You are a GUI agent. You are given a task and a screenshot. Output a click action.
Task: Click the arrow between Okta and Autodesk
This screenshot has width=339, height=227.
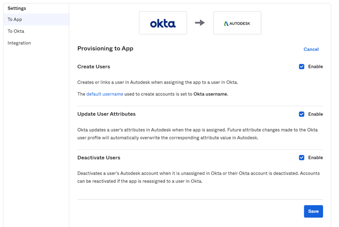200,23
